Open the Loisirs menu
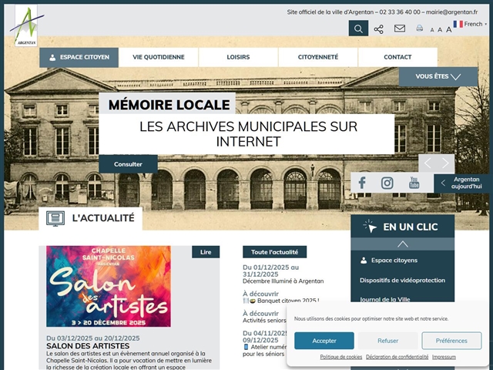This screenshot has height=370, width=493. 238,57
